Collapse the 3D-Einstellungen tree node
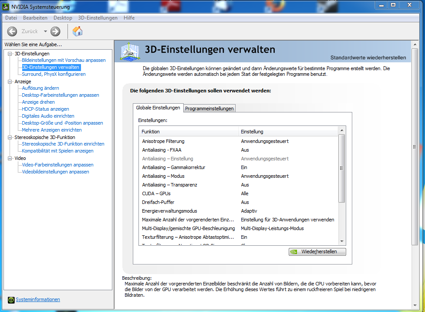 (x=10, y=54)
